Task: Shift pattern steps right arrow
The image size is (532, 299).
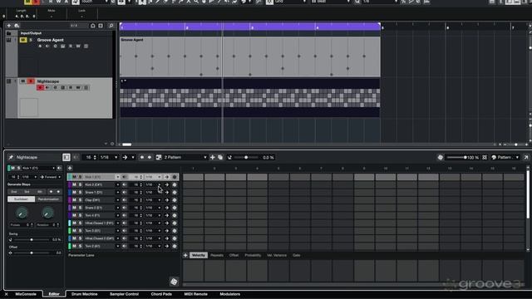Action: tap(150, 157)
